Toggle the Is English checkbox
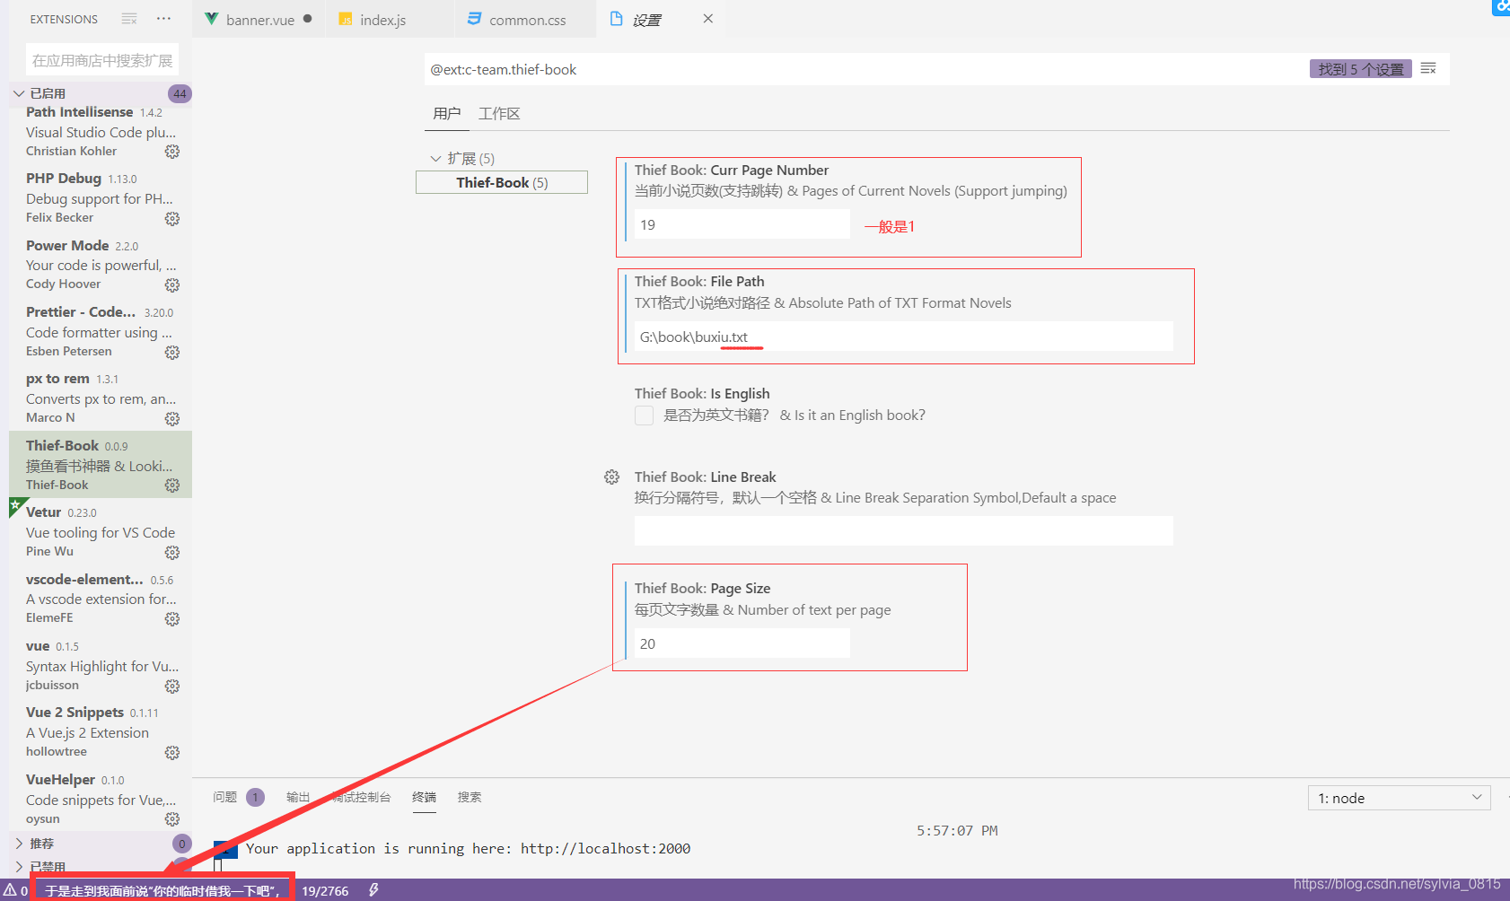The width and height of the screenshot is (1510, 901). (644, 416)
